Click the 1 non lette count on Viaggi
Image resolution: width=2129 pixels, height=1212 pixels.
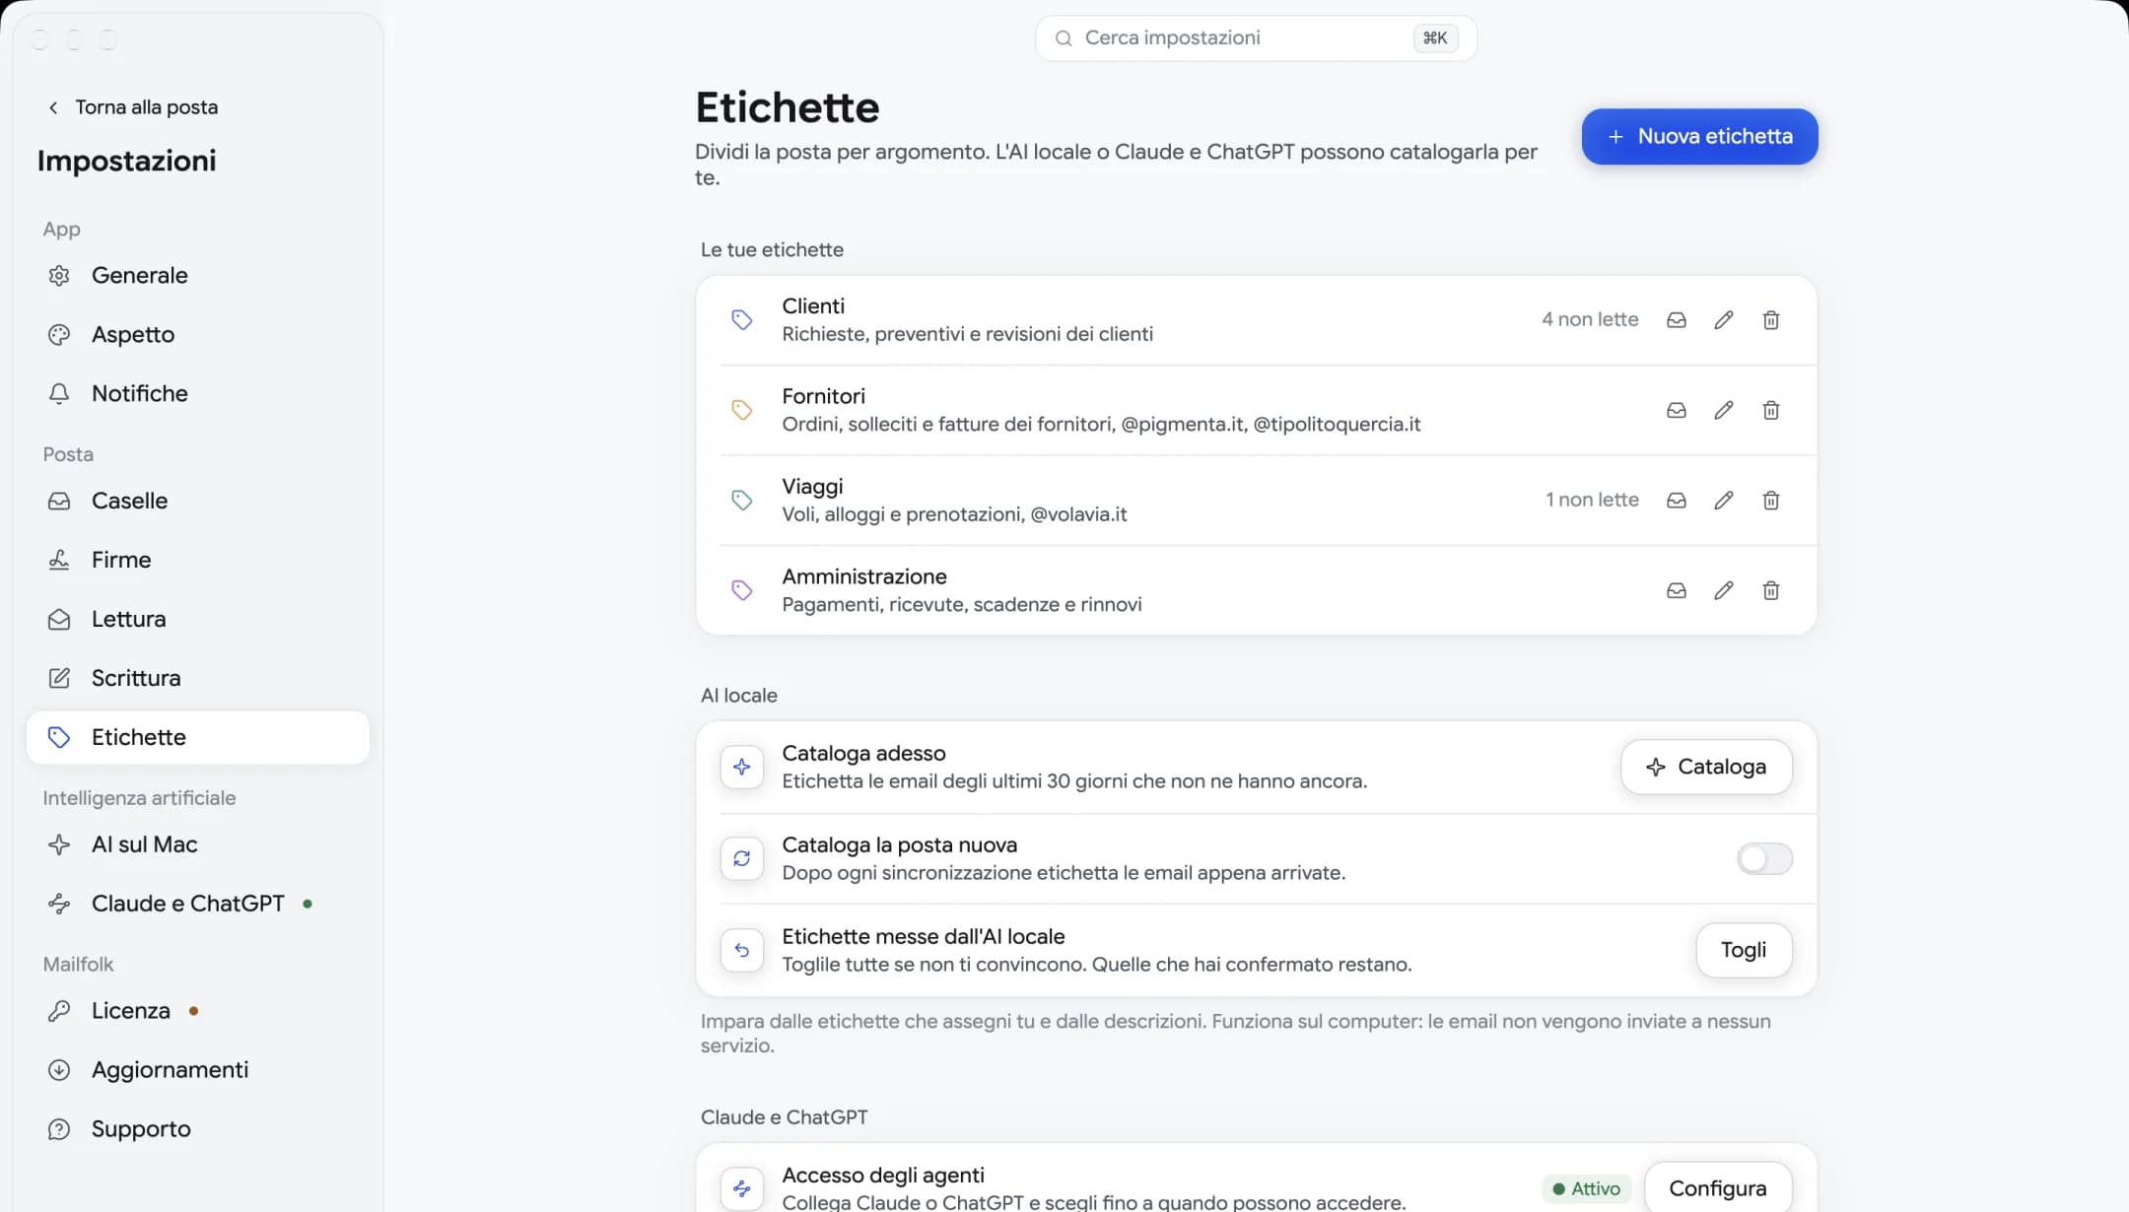coord(1592,500)
